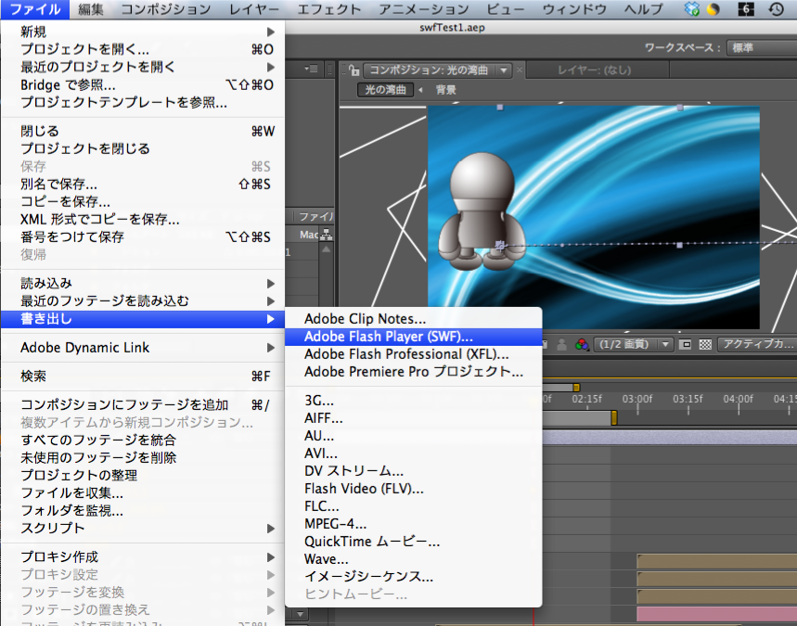Click the 03:00f mark on the time ruler
The image size is (797, 626).
(x=637, y=399)
